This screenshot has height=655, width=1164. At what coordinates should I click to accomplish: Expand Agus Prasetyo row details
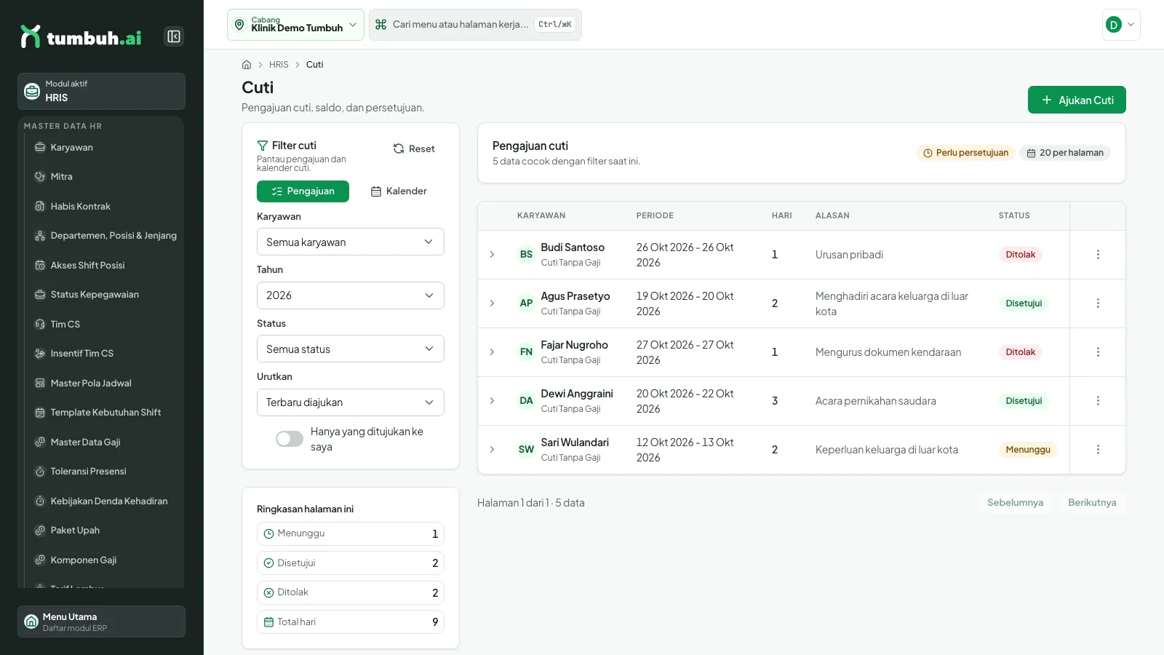(492, 303)
